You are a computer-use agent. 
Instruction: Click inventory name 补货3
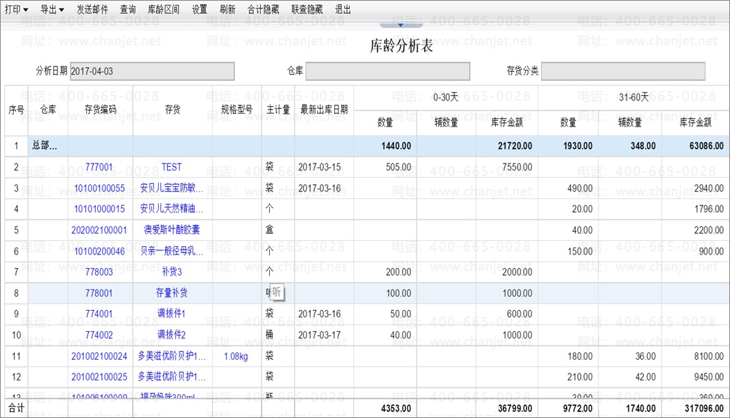[172, 272]
